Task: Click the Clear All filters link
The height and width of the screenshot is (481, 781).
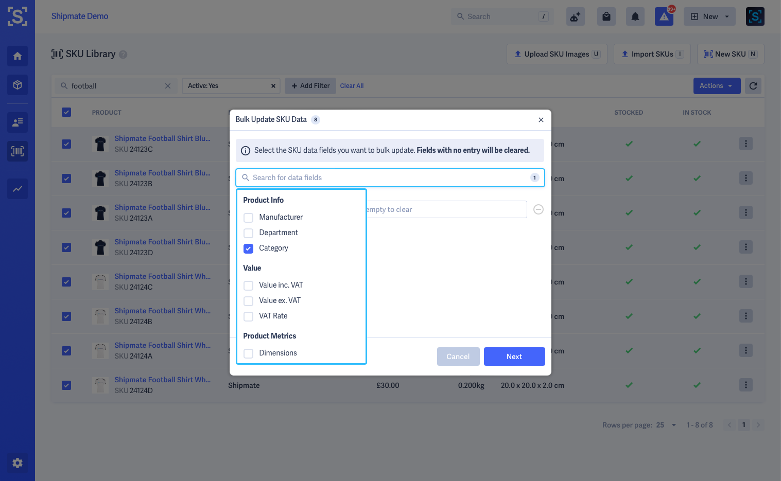Action: pyautogui.click(x=352, y=86)
